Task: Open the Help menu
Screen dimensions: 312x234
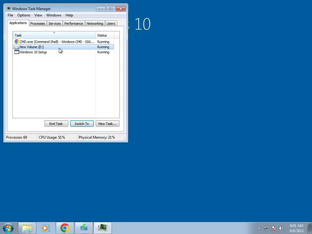Action: (x=69, y=15)
